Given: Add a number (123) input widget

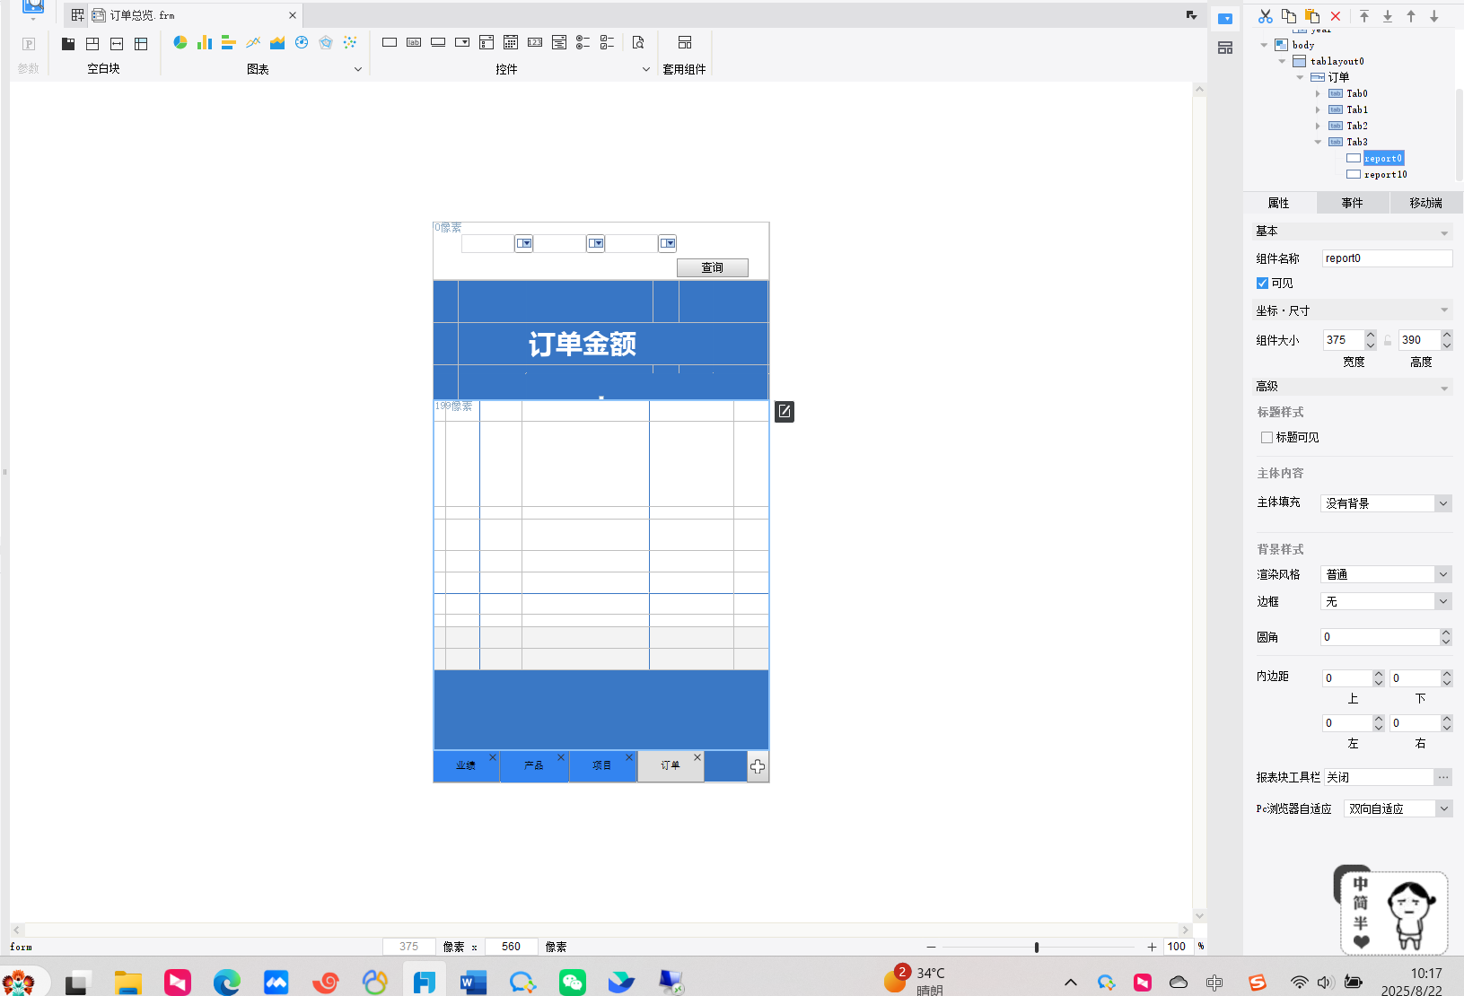Looking at the screenshot, I should [x=535, y=42].
